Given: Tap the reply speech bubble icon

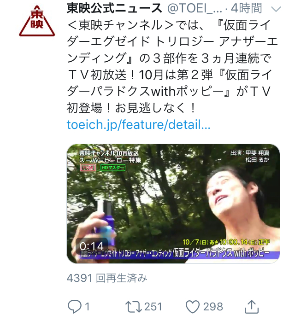Looking at the screenshot, I should [x=75, y=307].
